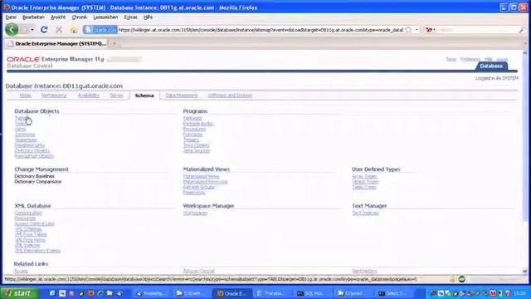
Task: Open the Bearbeiten menu
Action: pyautogui.click(x=33, y=17)
